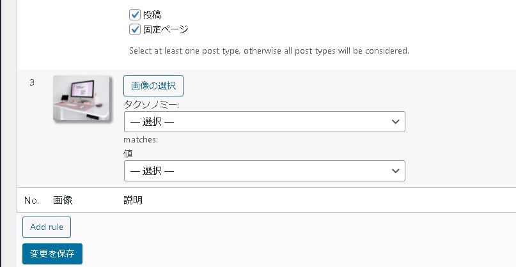
Task: Click the 画像の選択 button
Action: click(153, 86)
